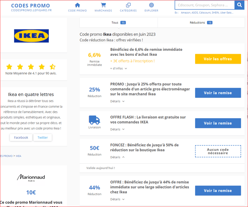The width and height of the screenshot is (248, 207).
Task: Expand Détails for the free delivery offer
Action: 117,129
